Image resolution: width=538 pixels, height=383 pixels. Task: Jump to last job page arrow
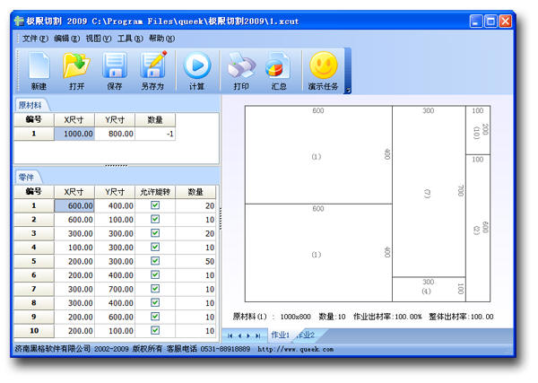[257, 335]
